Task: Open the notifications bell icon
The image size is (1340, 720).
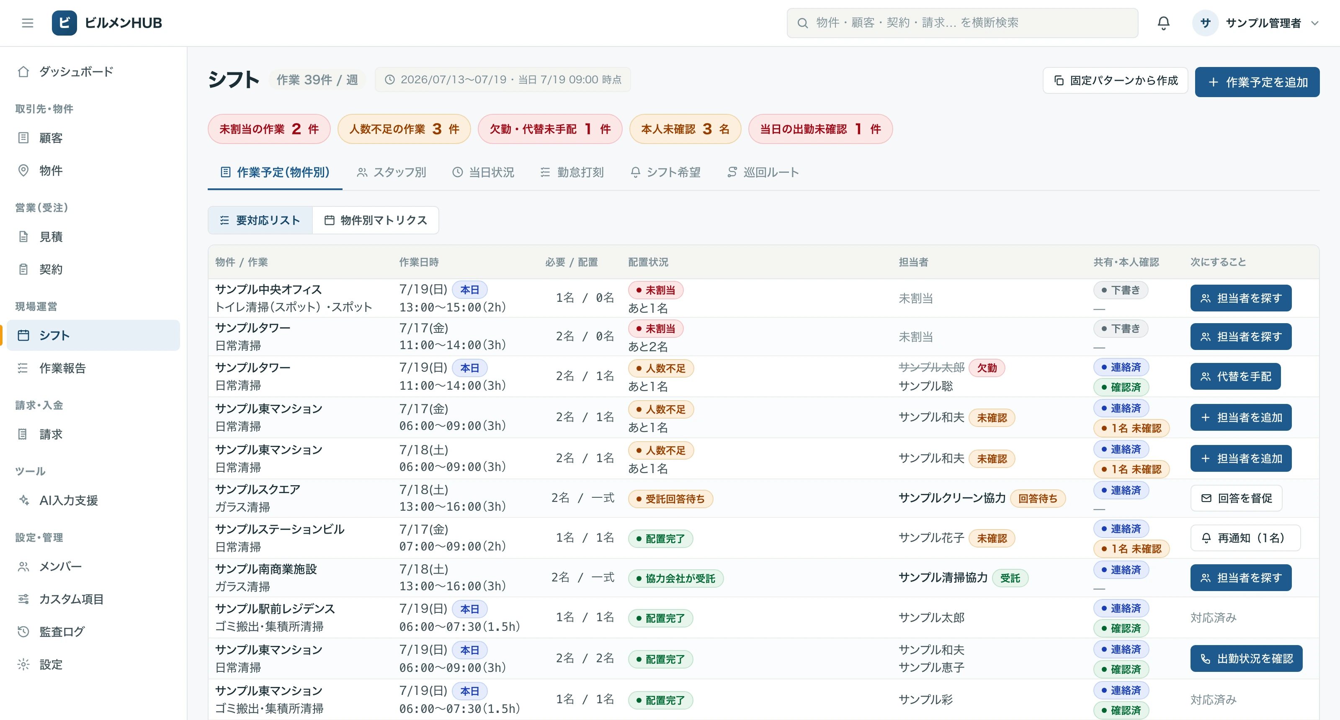Action: [1163, 23]
